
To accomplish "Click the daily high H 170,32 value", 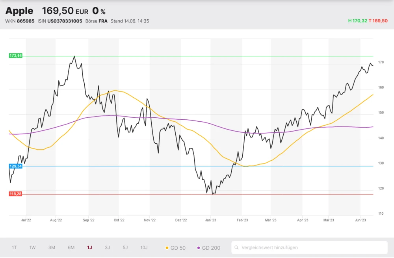I will pyautogui.click(x=357, y=21).
